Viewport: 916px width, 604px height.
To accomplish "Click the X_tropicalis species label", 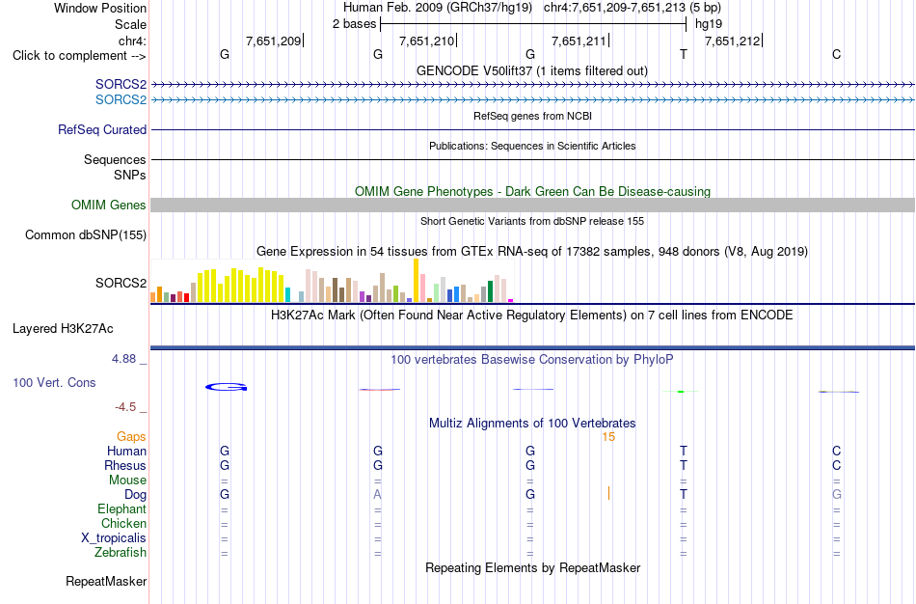I will pos(114,538).
